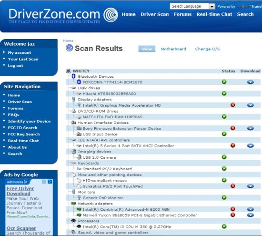
Task: Open Your Last Scan link
Action: (23, 59)
